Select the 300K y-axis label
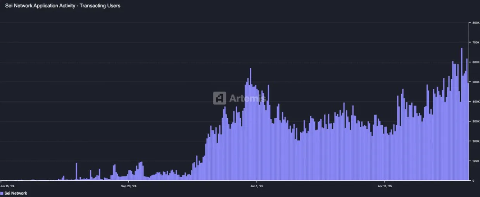 point(476,121)
